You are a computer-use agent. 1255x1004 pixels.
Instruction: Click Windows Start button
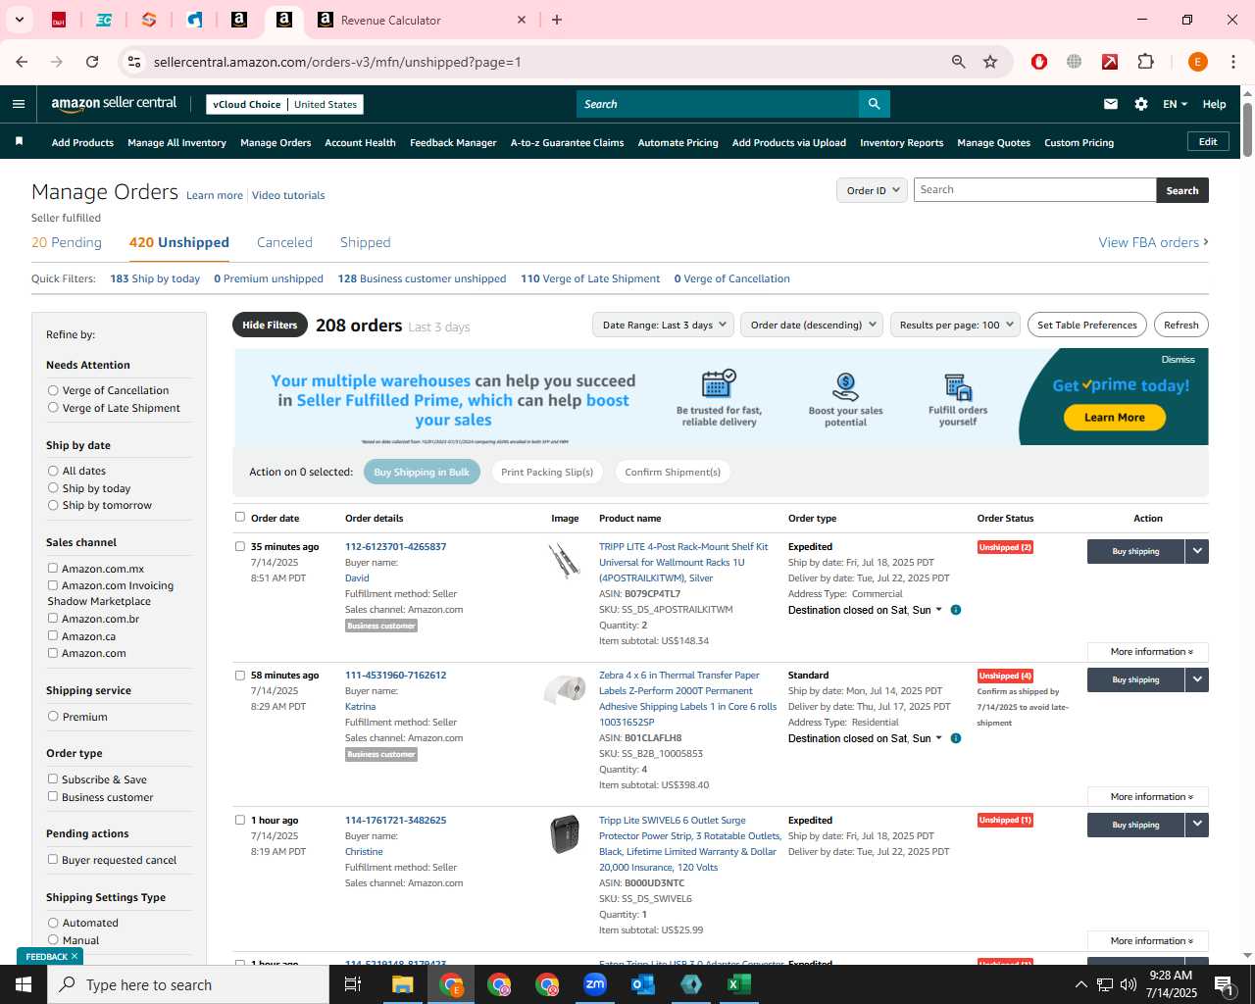pos(24,984)
